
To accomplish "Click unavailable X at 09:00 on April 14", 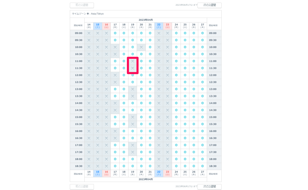I will [89, 33].
